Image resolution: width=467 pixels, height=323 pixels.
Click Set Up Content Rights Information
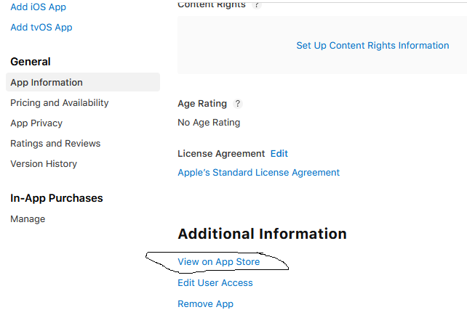coord(372,46)
